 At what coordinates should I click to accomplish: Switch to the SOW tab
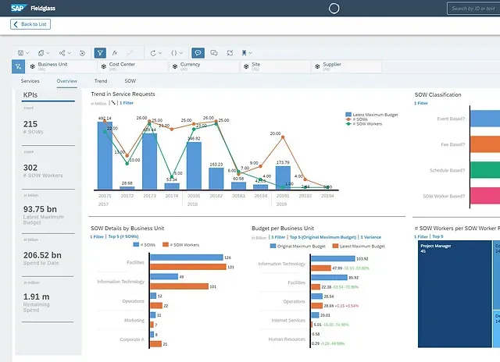pyautogui.click(x=130, y=81)
